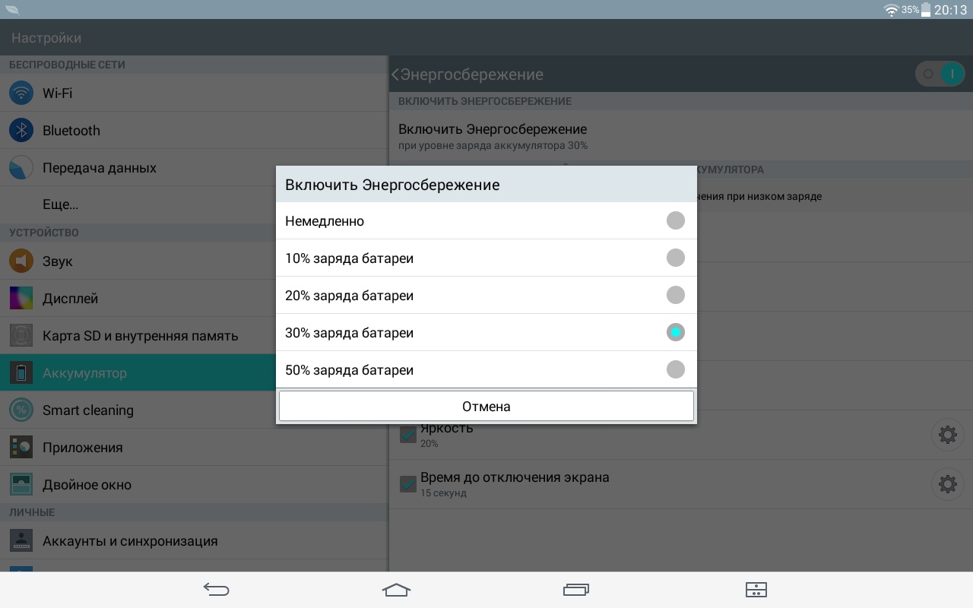The height and width of the screenshot is (608, 973).
Task: Open the Еще... wireless menu item
Action: pyautogui.click(x=61, y=205)
